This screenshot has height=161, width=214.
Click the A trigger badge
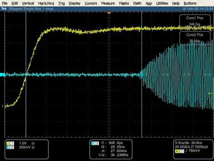pos(177,151)
